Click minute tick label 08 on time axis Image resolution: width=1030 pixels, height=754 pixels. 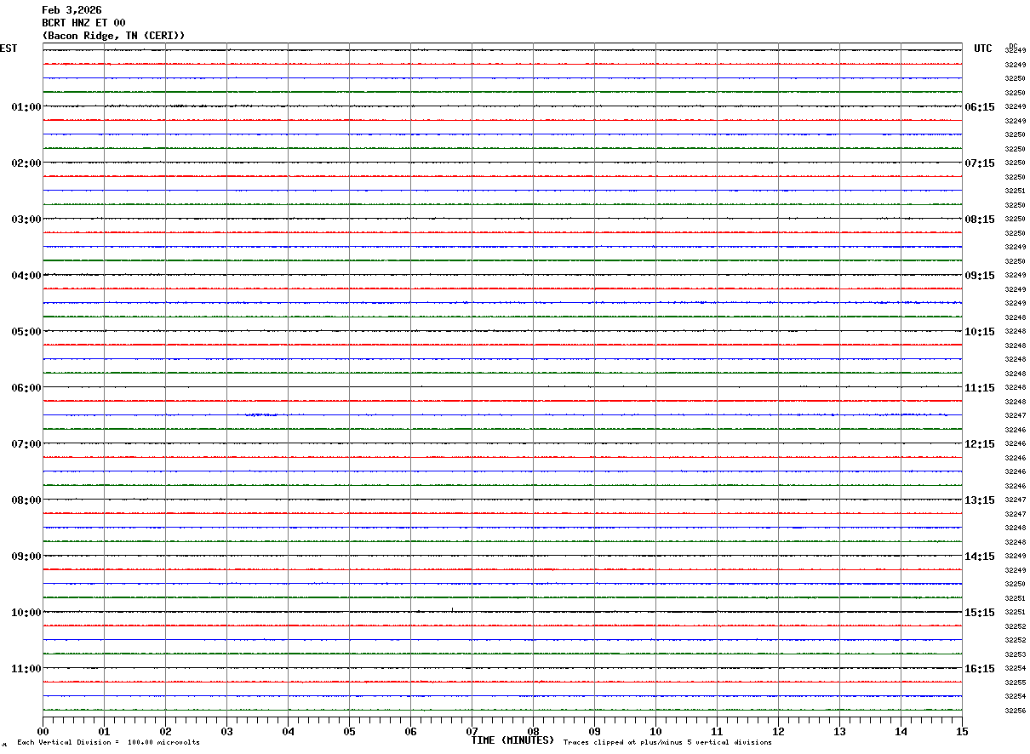tap(533, 731)
